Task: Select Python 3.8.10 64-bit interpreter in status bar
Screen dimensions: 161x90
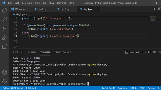Action: pos(13,88)
